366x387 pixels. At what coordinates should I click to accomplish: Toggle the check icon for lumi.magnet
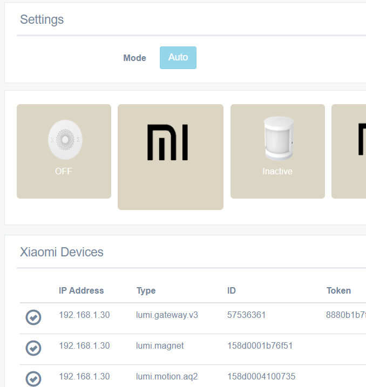pos(33,348)
